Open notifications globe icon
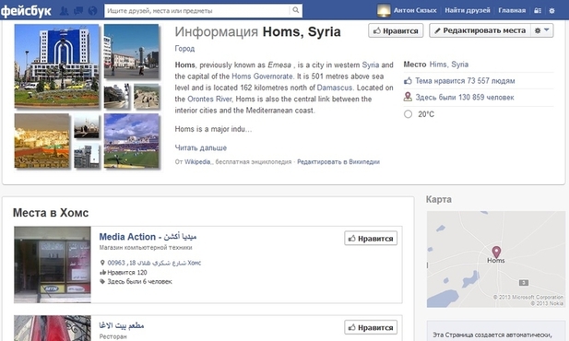This screenshot has height=341, width=569. (x=93, y=10)
